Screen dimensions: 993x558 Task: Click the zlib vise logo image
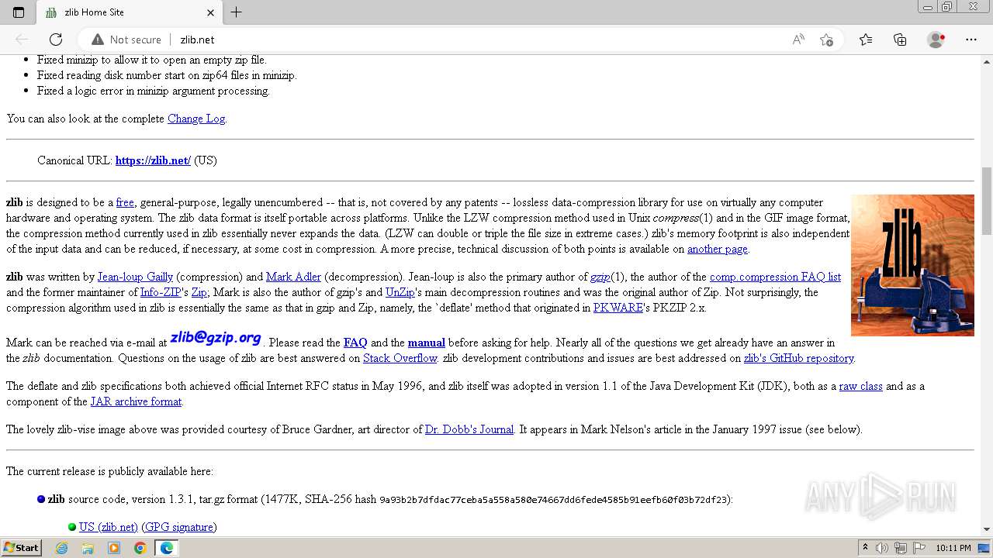pos(912,265)
